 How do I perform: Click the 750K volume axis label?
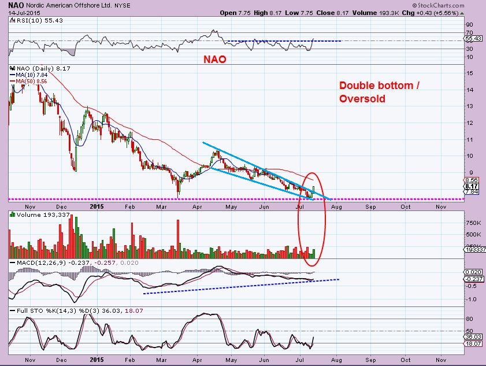[473, 223]
